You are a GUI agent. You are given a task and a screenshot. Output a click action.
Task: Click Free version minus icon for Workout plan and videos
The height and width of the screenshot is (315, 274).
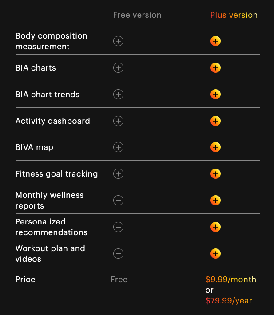pos(118,254)
